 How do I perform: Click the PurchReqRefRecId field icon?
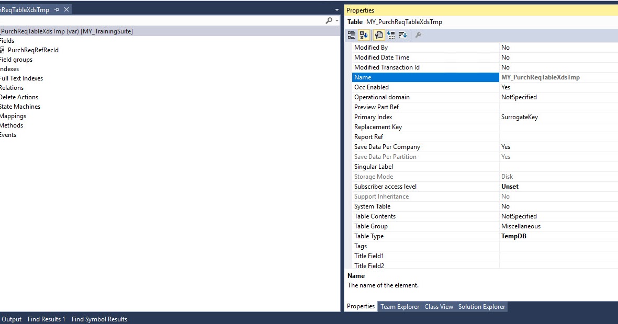3,50
